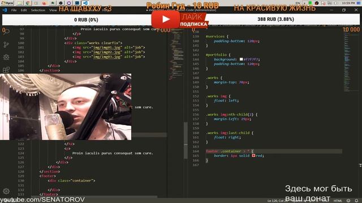This screenshot has width=362, height=203.
Task: Click the HTML language mode in status bar
Action: tap(338, 201)
